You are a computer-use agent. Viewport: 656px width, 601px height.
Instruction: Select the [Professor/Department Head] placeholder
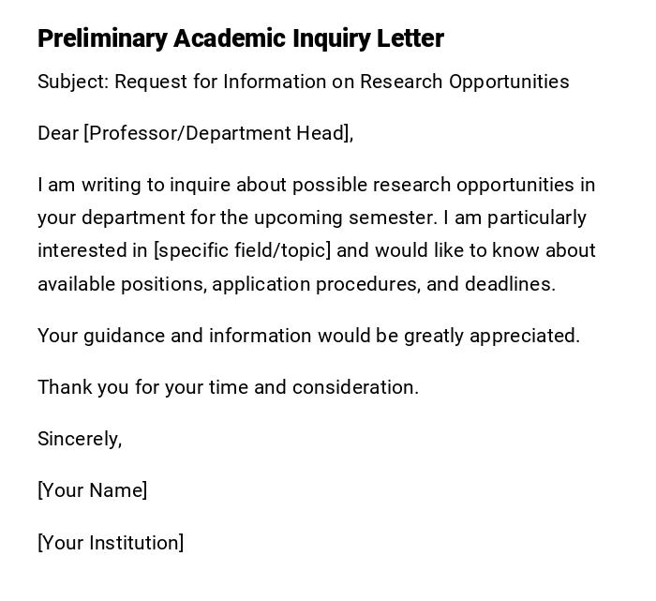pyautogui.click(x=217, y=133)
